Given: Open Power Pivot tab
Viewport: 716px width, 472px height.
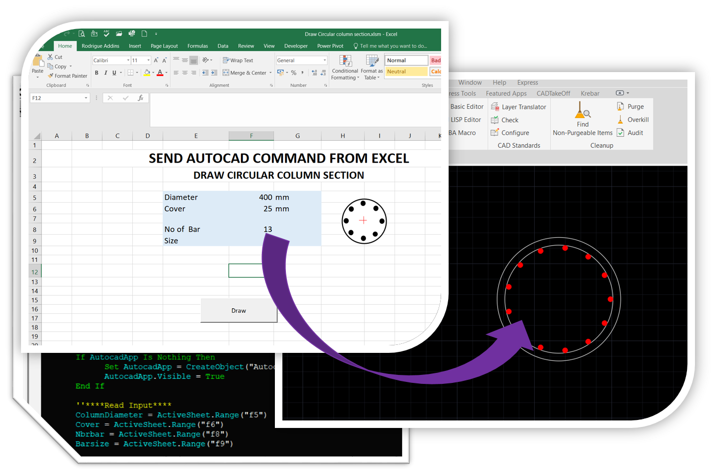Looking at the screenshot, I should click(330, 46).
